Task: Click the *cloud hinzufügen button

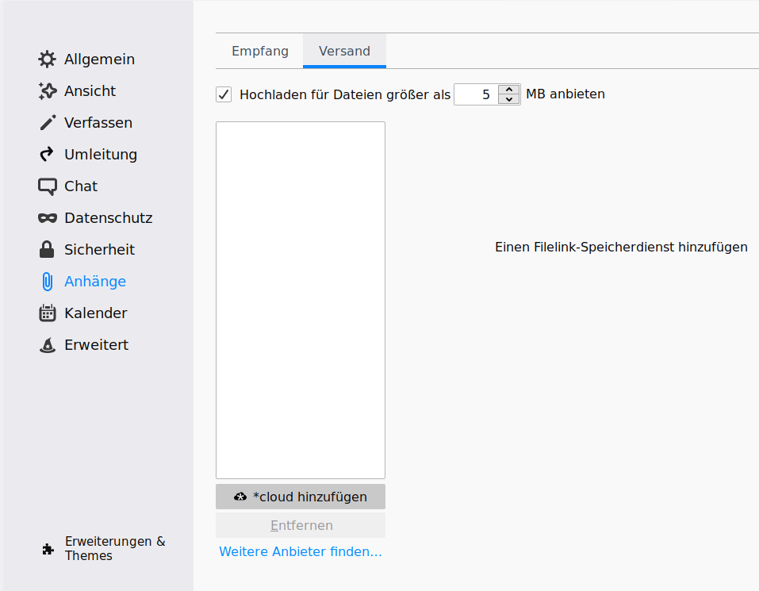Action: tap(301, 497)
